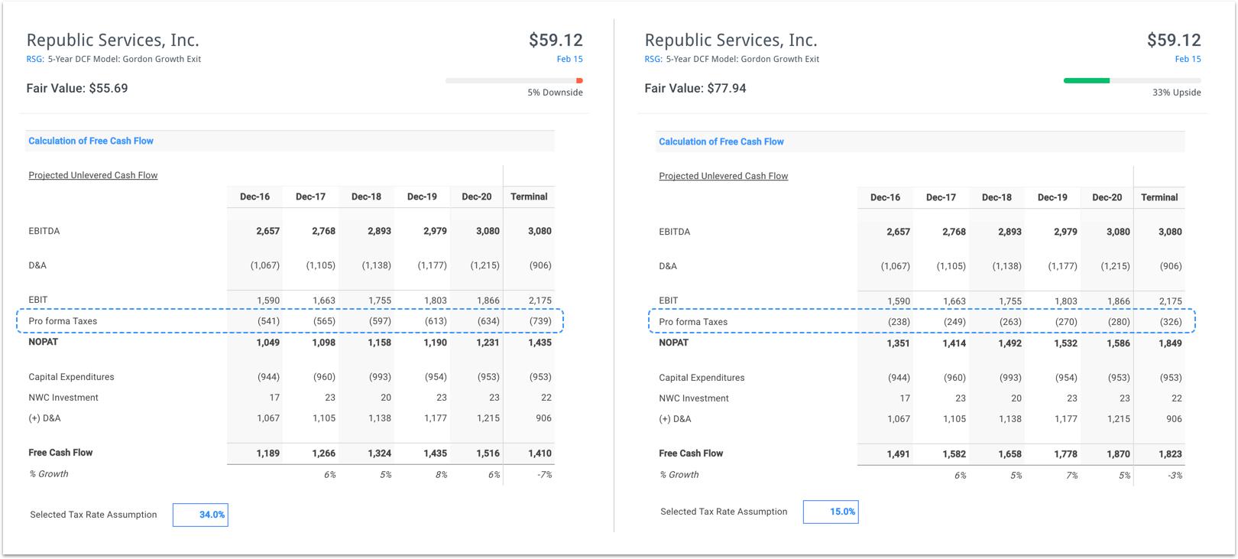Image resolution: width=1238 pixels, height=559 pixels.
Task: Click the -3% terminal growth value
Action: point(1175,476)
